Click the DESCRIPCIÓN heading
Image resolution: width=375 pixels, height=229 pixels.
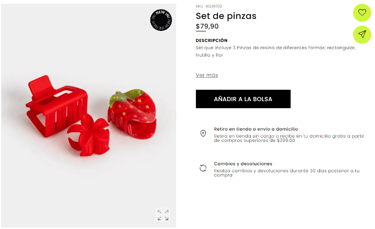pos(211,40)
